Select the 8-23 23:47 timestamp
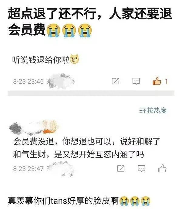 click(x=28, y=169)
